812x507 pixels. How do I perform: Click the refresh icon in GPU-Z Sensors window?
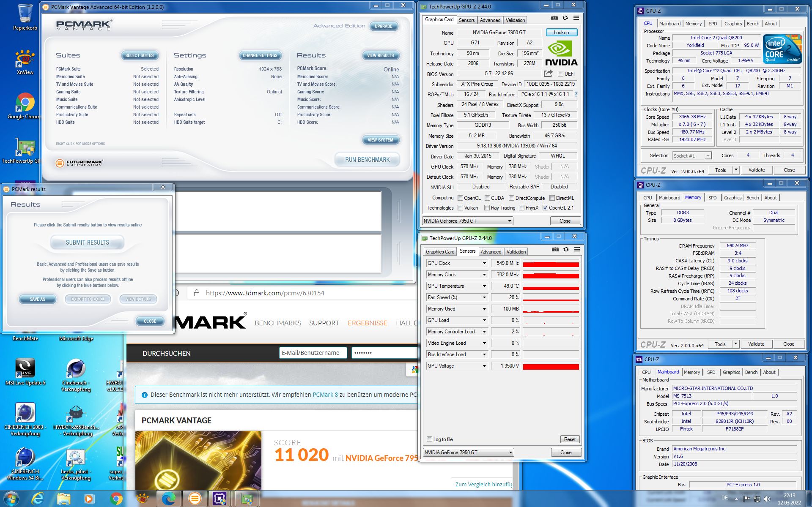coord(566,250)
